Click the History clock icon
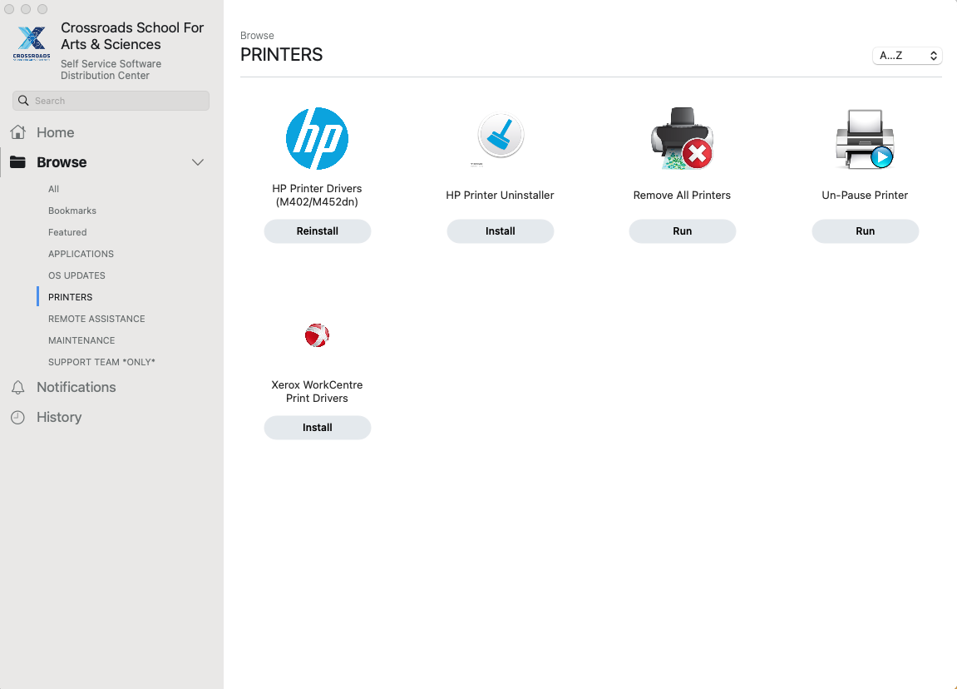The width and height of the screenshot is (957, 689). point(17,417)
